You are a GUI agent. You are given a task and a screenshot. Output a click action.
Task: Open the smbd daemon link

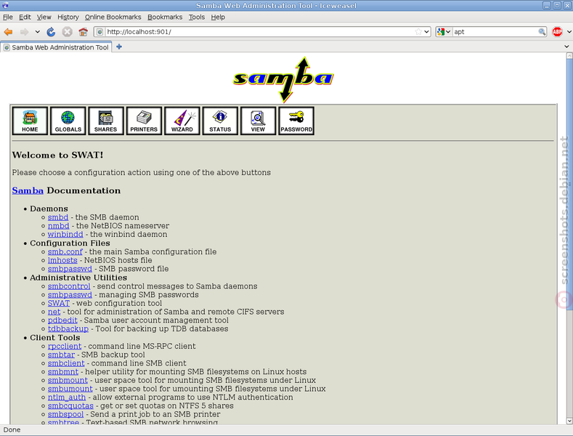click(x=58, y=217)
